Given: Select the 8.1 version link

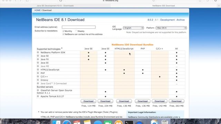Looking at the screenshot, I should pyautogui.click(x=156, y=20).
